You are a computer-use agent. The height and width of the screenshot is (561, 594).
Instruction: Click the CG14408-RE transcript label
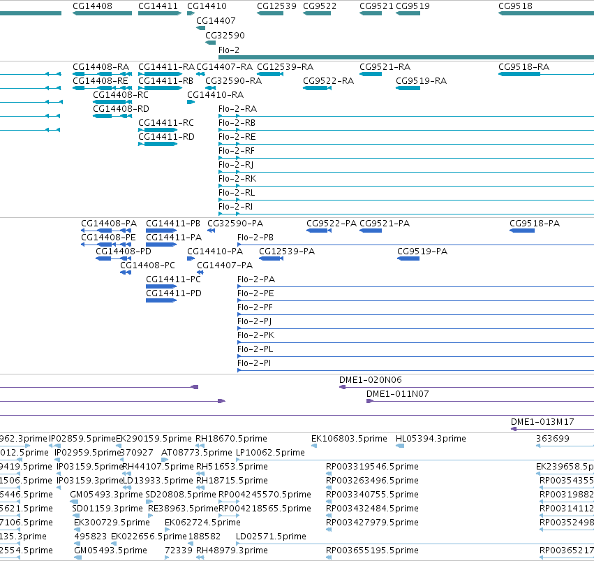click(101, 81)
